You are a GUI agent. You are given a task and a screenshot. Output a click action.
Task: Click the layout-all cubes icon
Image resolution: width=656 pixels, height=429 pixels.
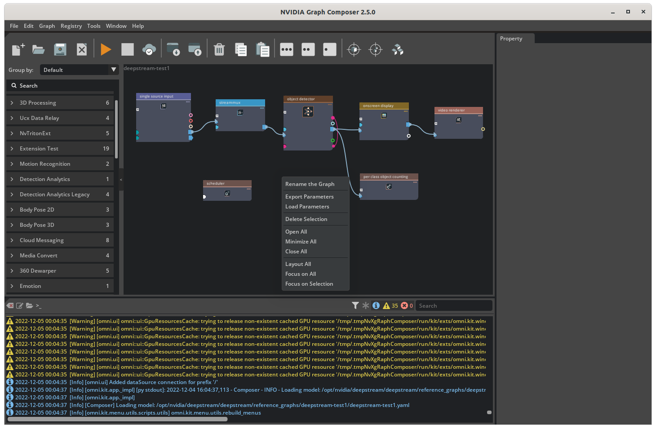398,49
